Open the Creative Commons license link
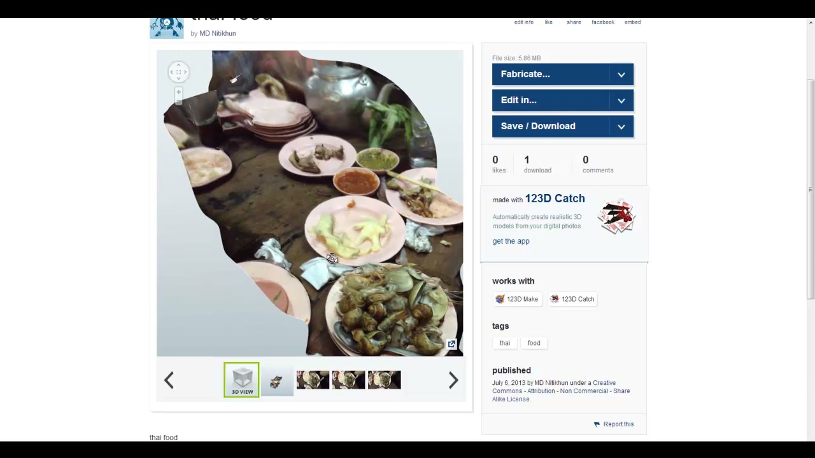This screenshot has height=458, width=815. [561, 391]
